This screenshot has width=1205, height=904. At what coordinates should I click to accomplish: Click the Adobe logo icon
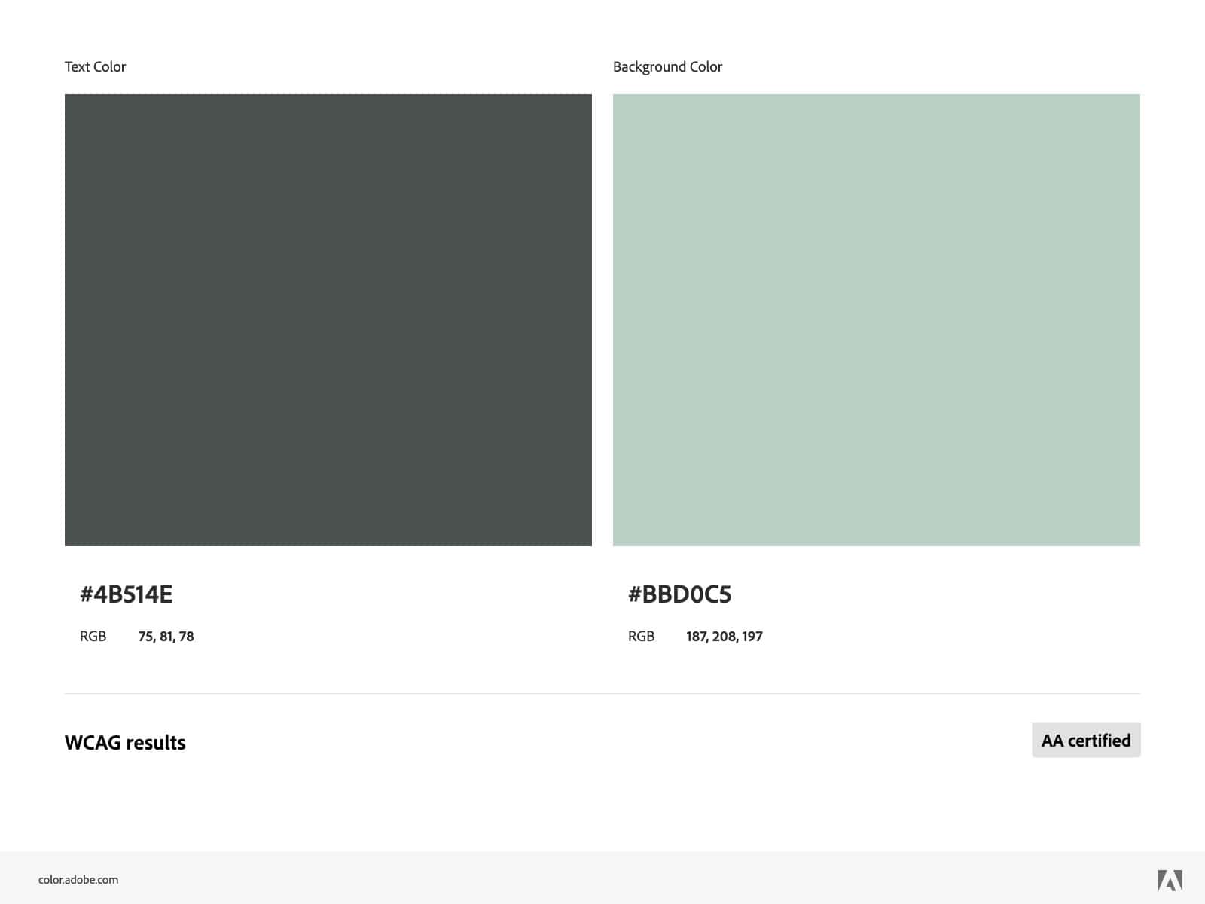coord(1170,880)
